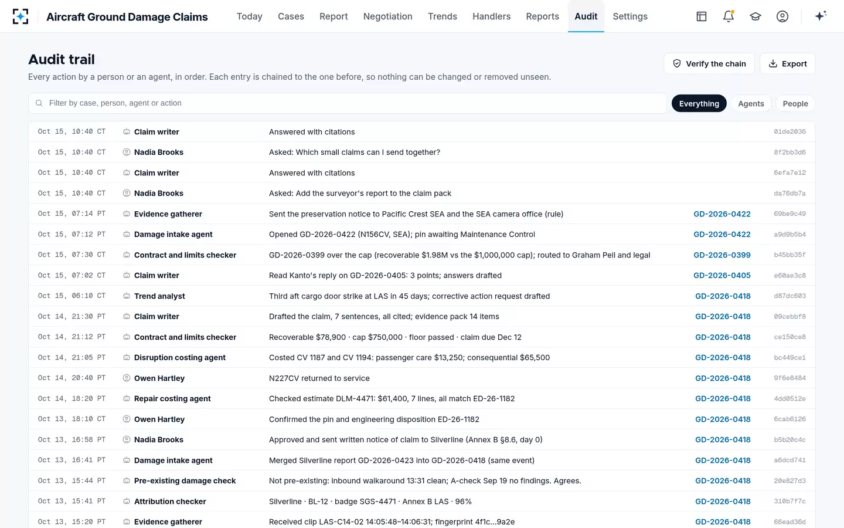
Task: Open GD-2026-0422 link in Evidence gatherer preservation row
Action: 722,214
